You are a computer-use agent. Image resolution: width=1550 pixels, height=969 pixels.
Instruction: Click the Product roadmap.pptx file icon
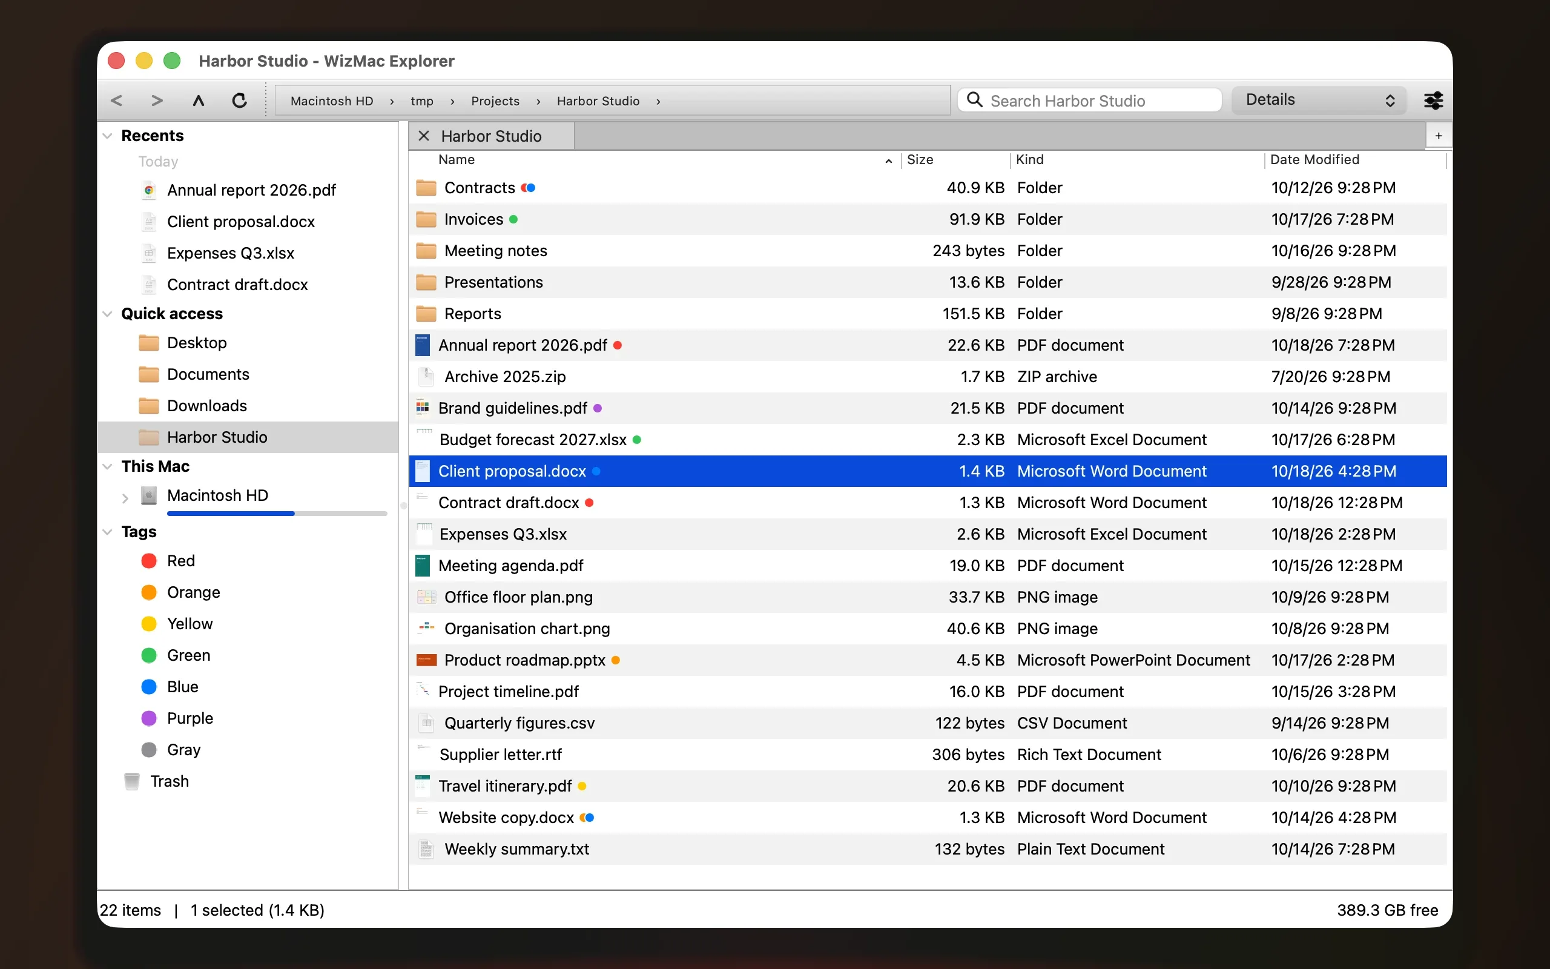coord(426,660)
